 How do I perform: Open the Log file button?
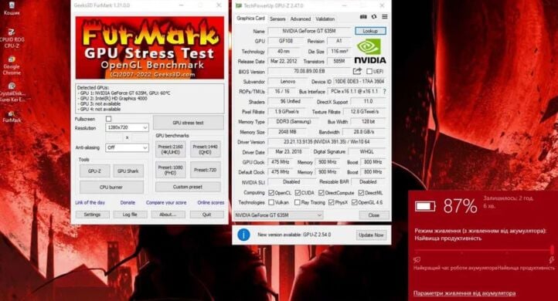tap(130, 215)
